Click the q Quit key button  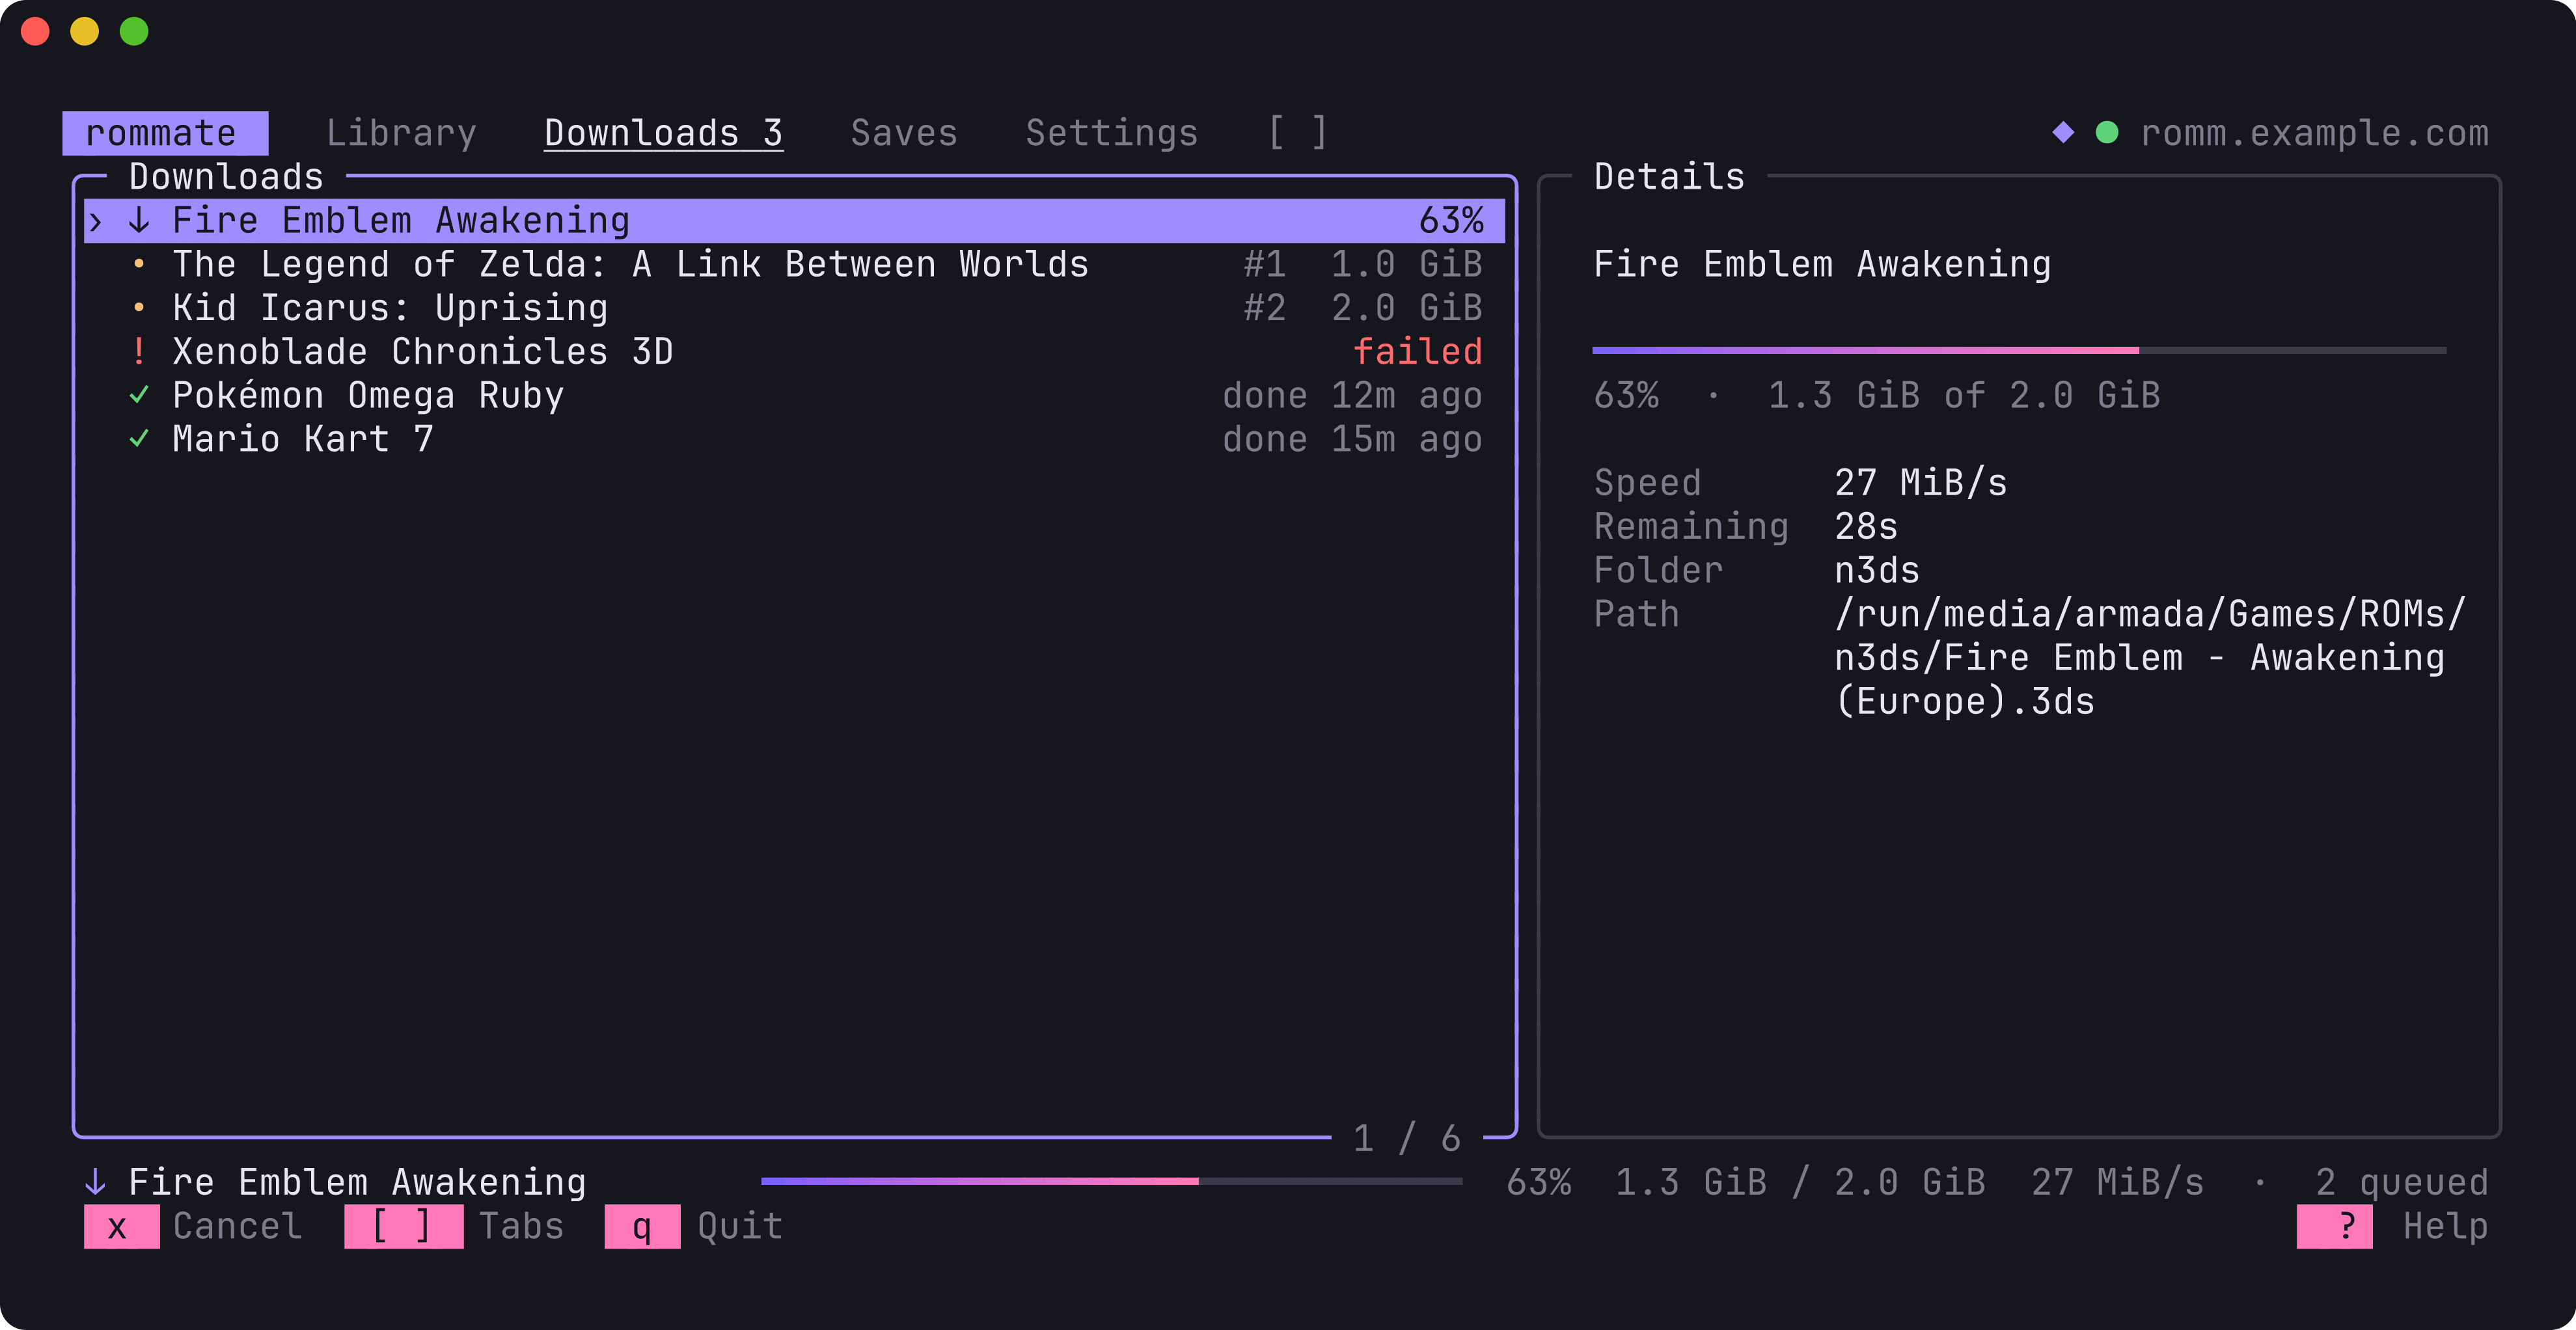(x=642, y=1226)
